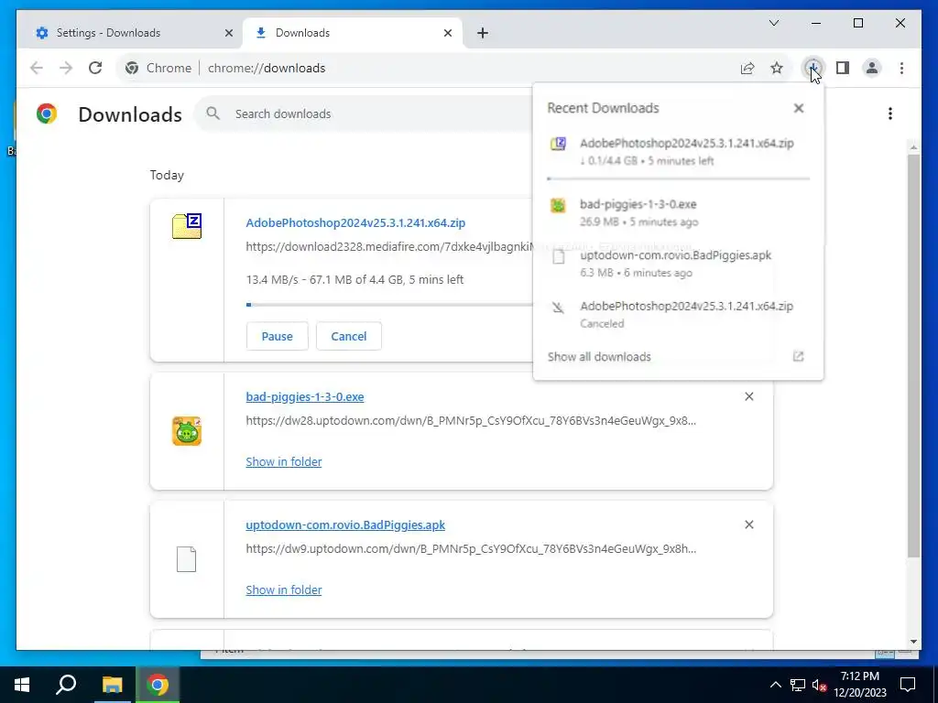Click the forward navigation arrow
Viewport: 938px width, 703px height.
click(x=66, y=68)
